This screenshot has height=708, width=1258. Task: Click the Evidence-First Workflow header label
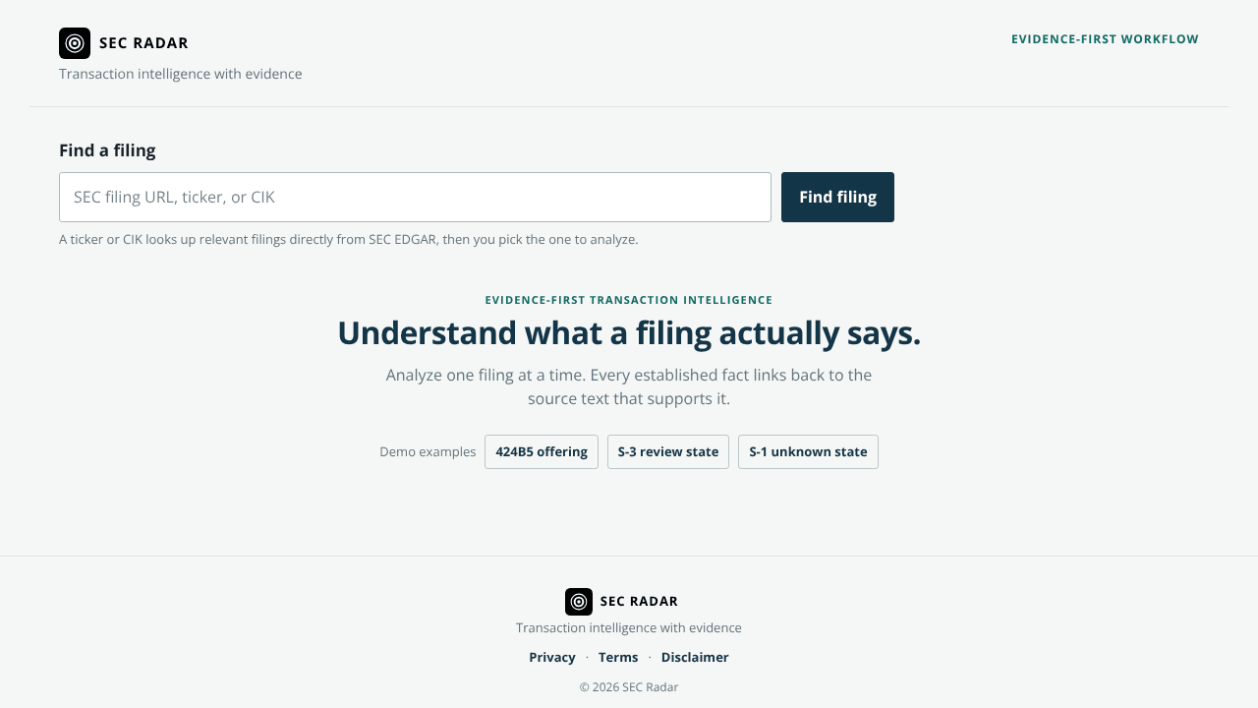1105,39
